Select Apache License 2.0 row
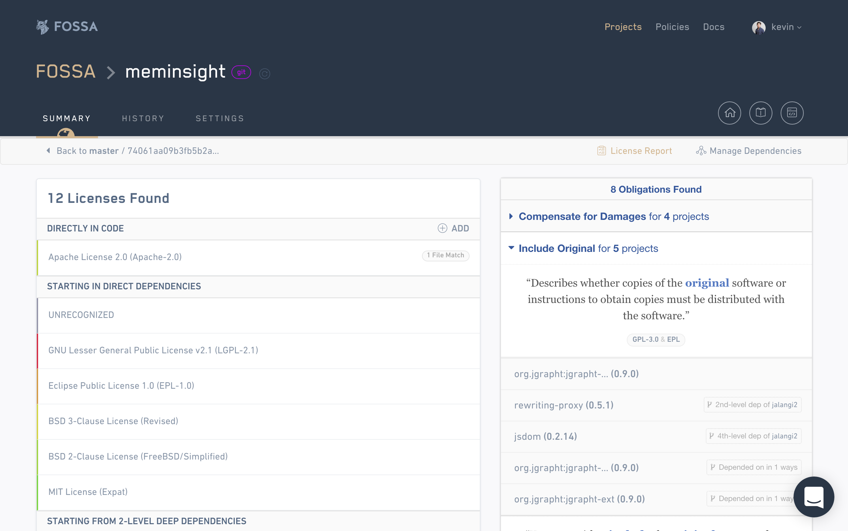 115,257
